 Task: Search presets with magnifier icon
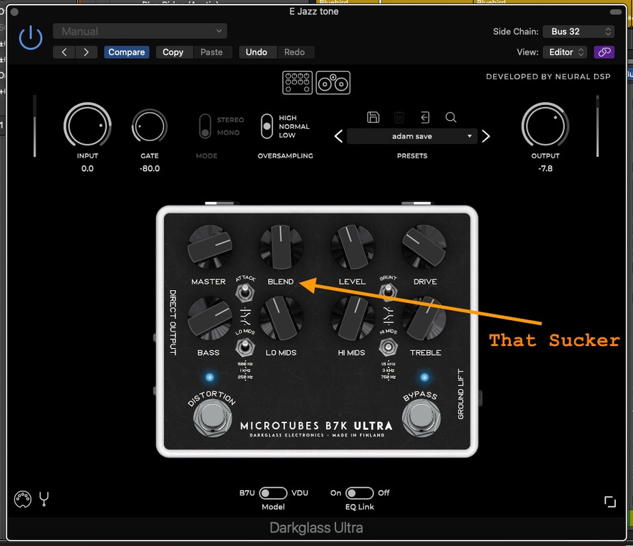point(451,117)
